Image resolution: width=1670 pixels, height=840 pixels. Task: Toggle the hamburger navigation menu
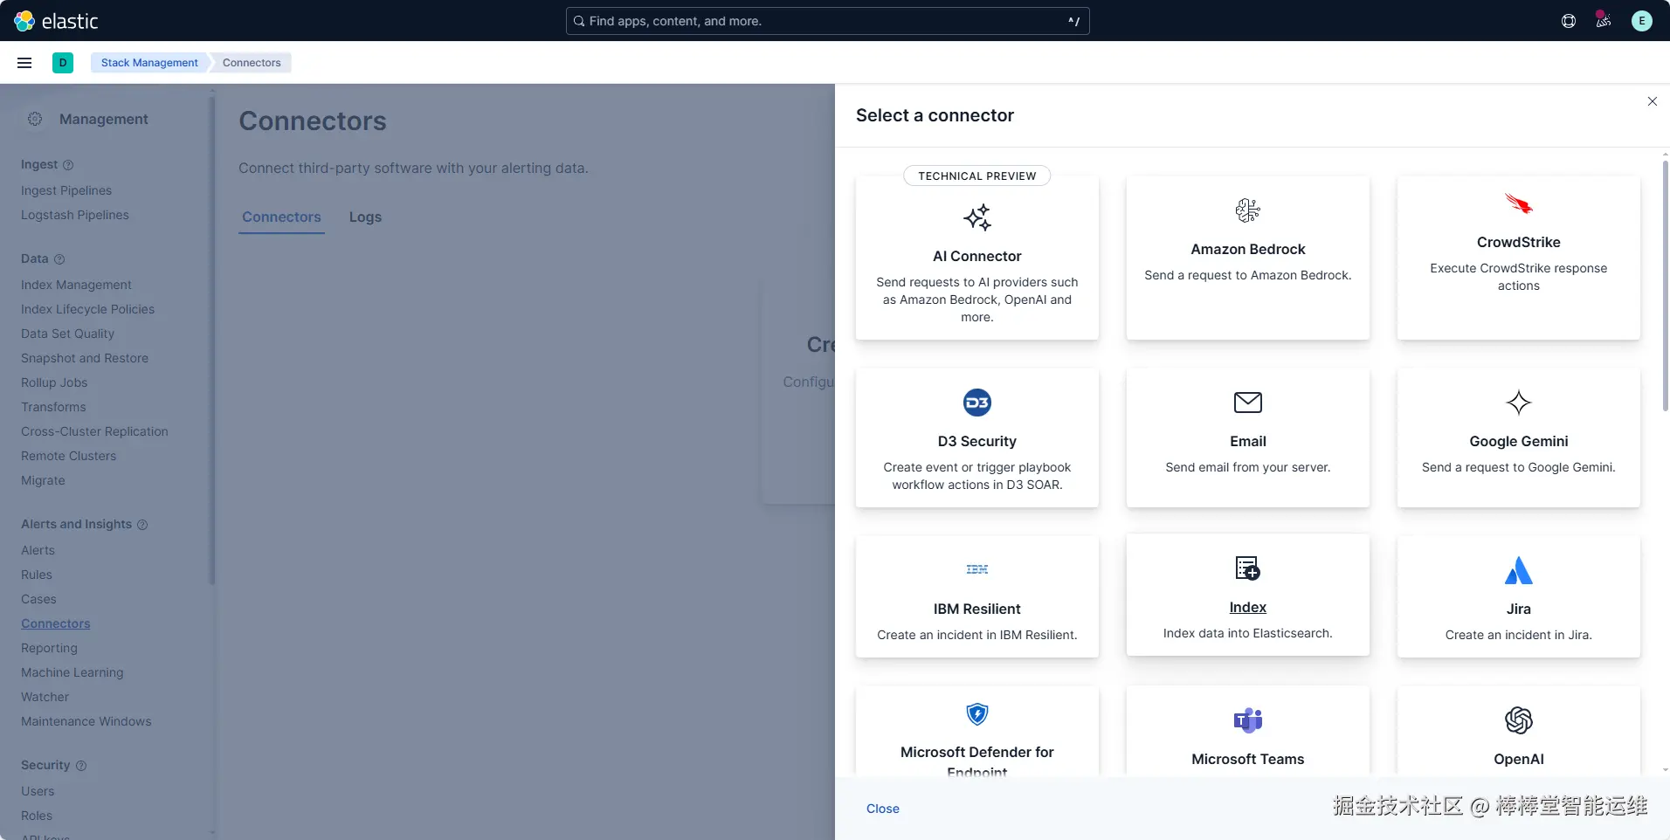(x=24, y=63)
